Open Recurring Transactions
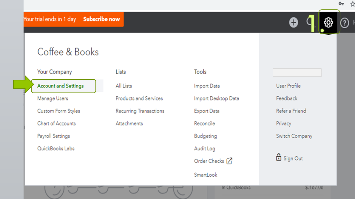Viewport: 355px width, 199px height. point(140,111)
